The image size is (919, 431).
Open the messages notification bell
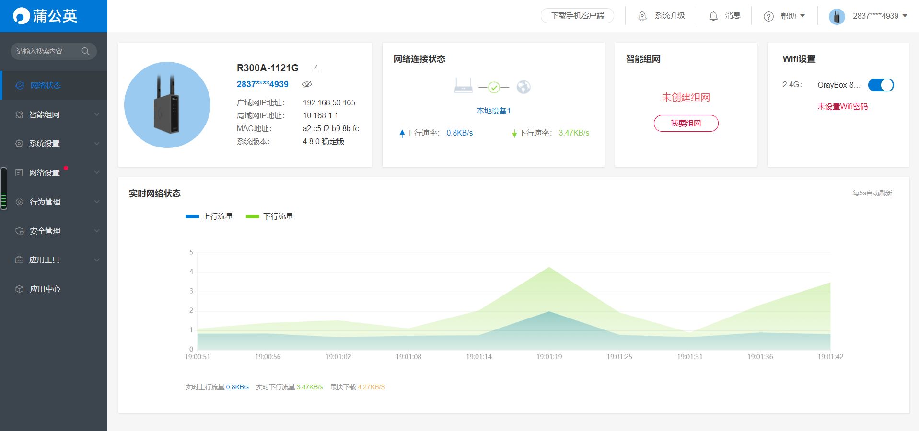[713, 16]
